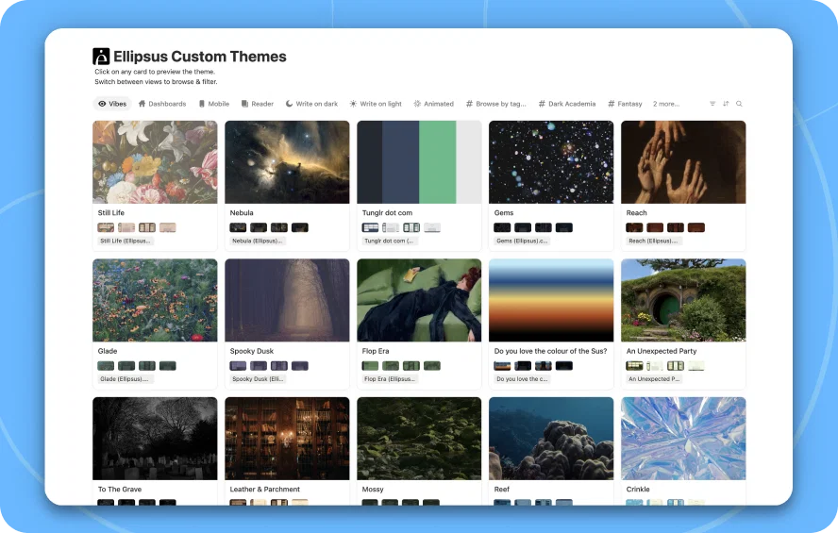Click first preview swatch under Reach
Screen dimensions: 838x533
[634, 227]
